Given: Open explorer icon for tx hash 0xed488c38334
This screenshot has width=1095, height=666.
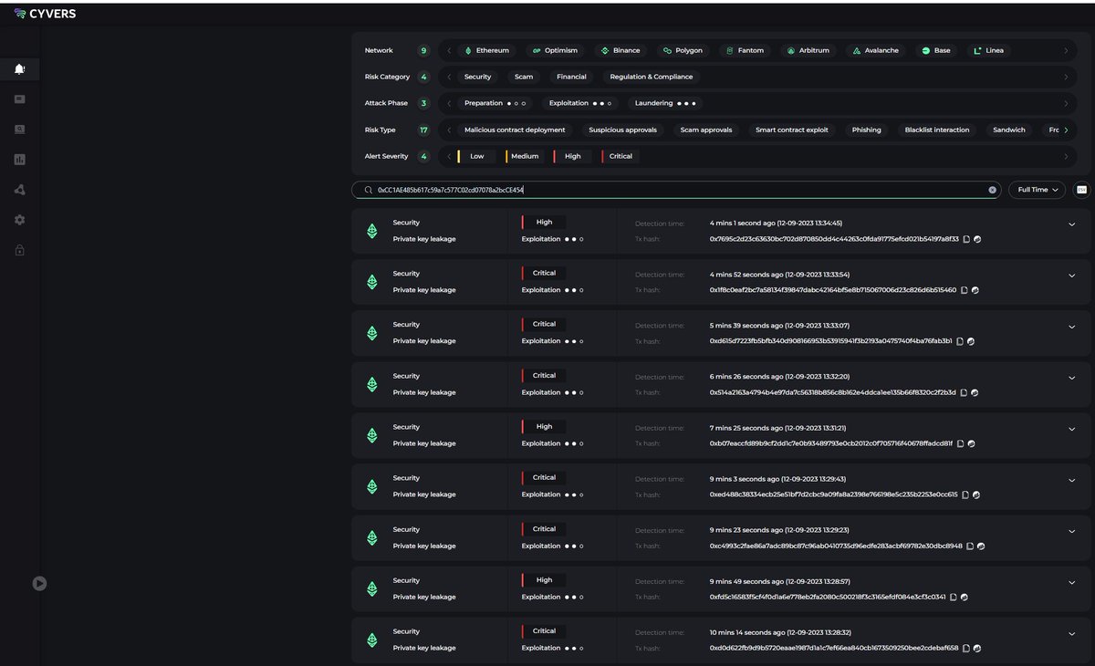Looking at the screenshot, I should [x=976, y=494].
